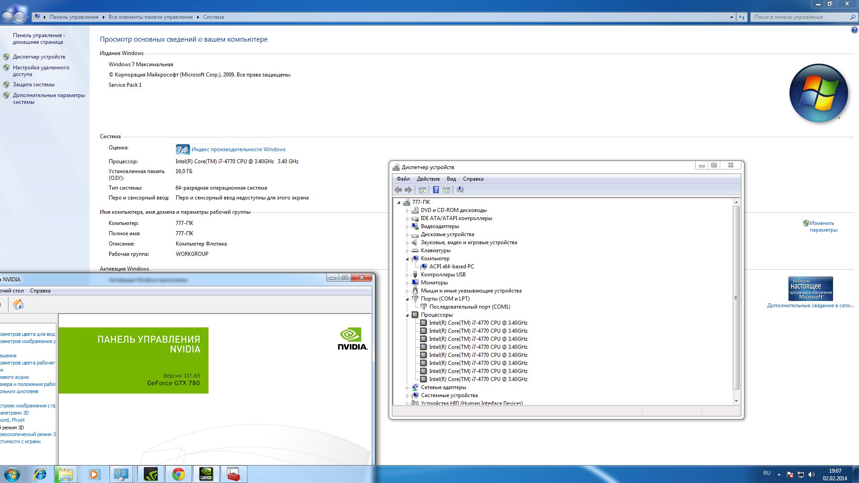Viewport: 859px width, 483px height.
Task: Click Scan for hardware changes icon
Action: point(460,190)
